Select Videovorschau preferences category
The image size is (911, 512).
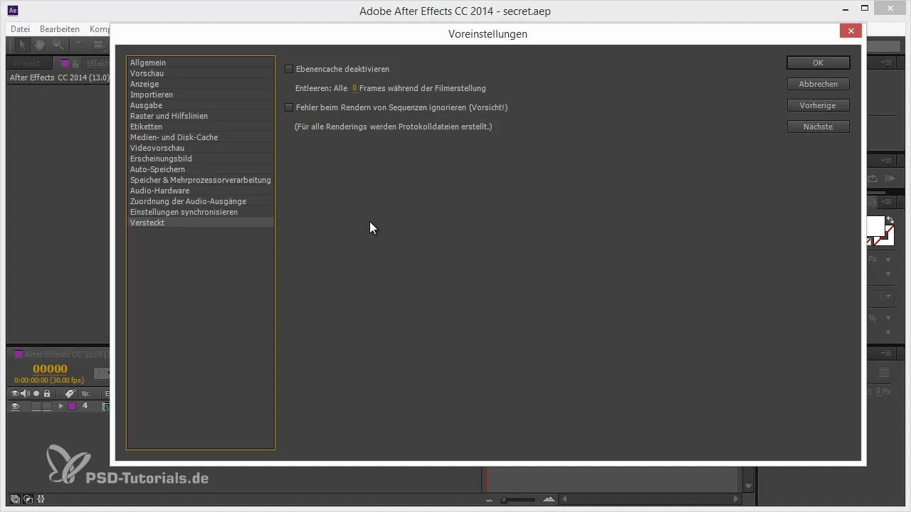(201, 148)
